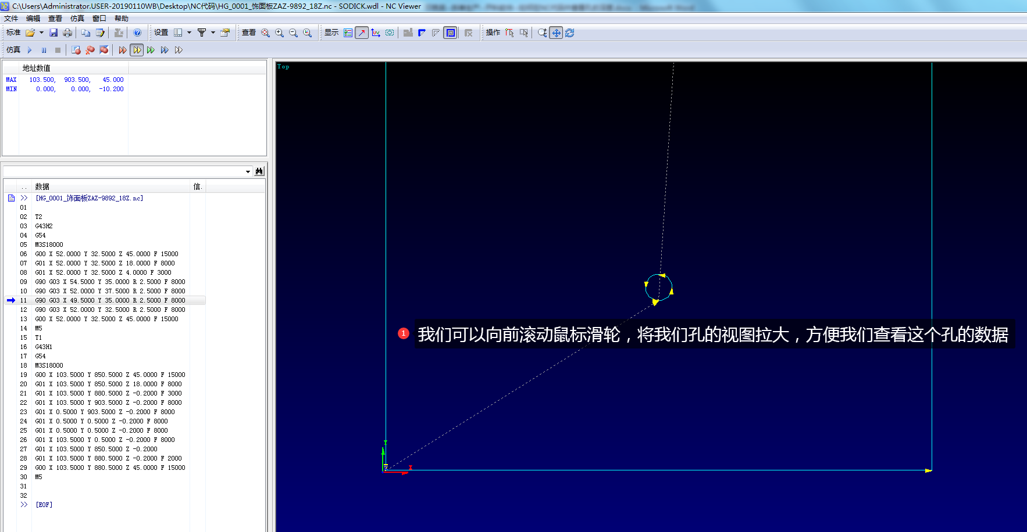Toggle the red arrow direction display
1027x532 pixels.
362,33
